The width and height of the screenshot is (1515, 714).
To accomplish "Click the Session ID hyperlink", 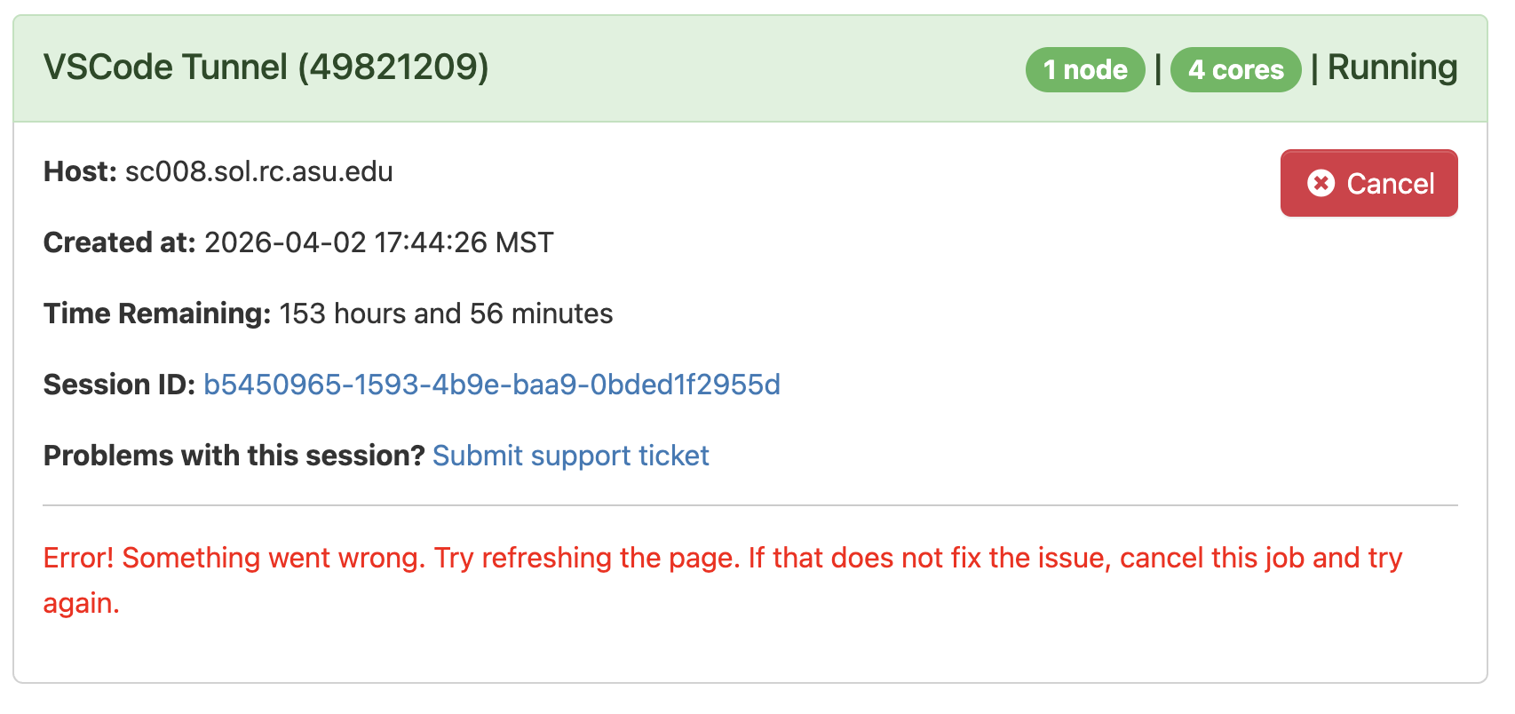I will point(491,385).
